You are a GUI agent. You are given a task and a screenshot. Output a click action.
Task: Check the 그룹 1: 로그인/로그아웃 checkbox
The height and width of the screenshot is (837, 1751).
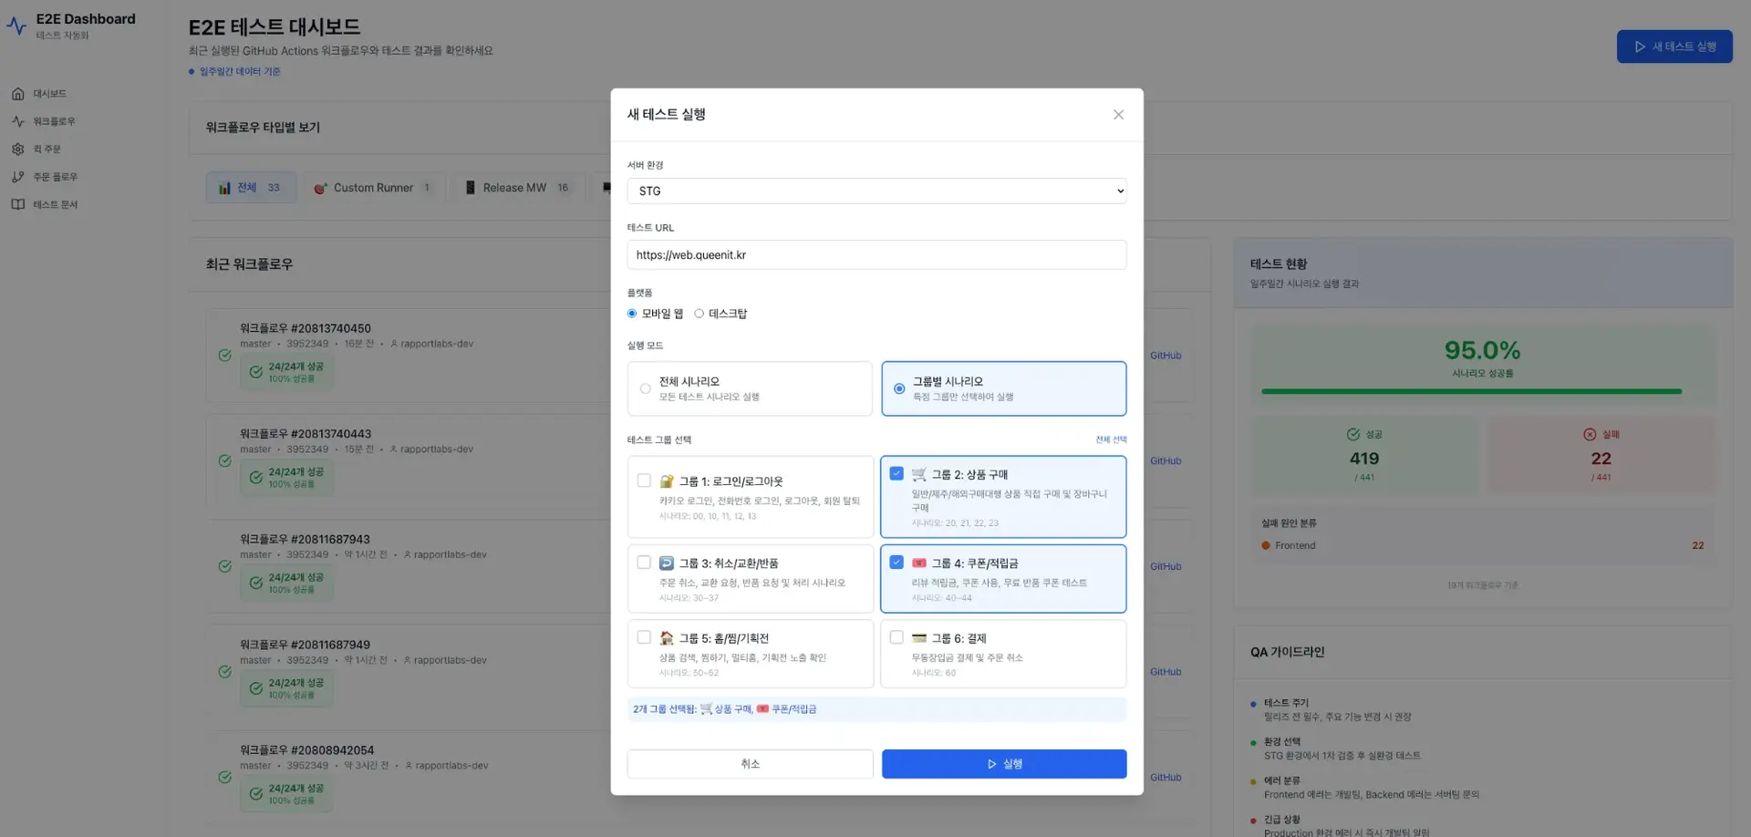(x=644, y=480)
